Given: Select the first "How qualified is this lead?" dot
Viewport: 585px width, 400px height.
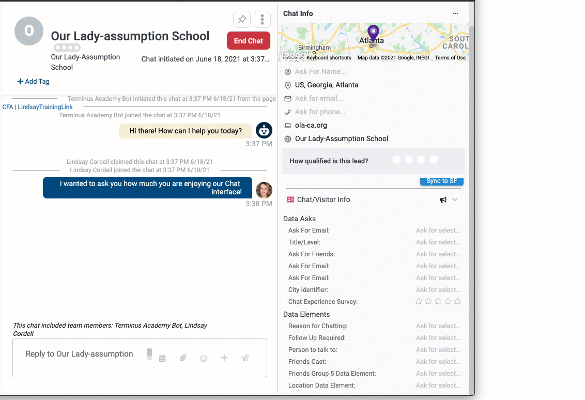Looking at the screenshot, I should [396, 160].
